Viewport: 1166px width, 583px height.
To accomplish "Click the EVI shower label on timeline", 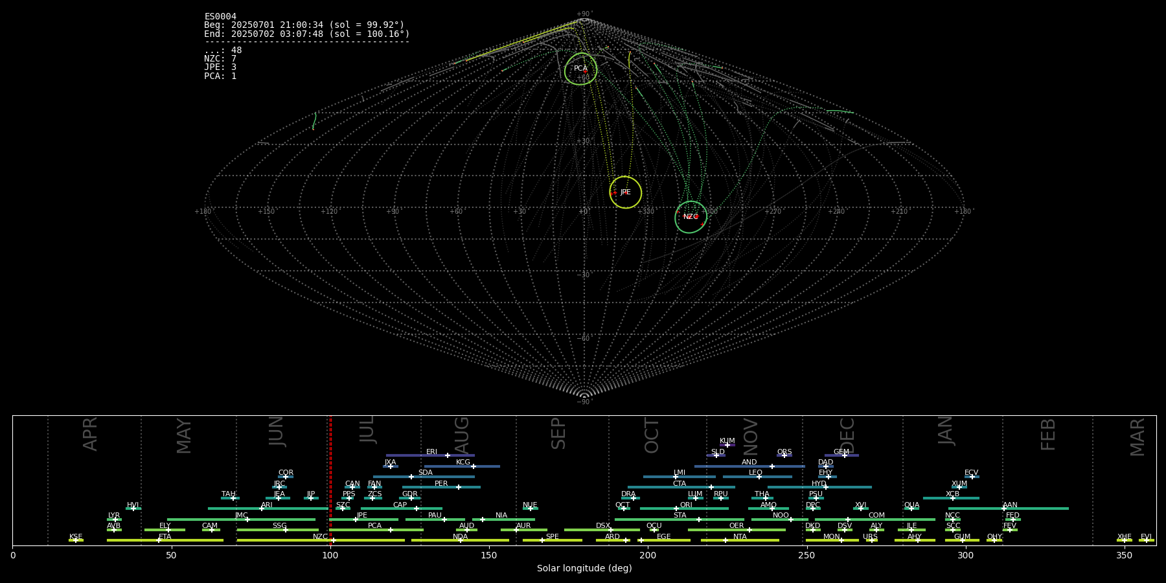I will pos(1146,537).
